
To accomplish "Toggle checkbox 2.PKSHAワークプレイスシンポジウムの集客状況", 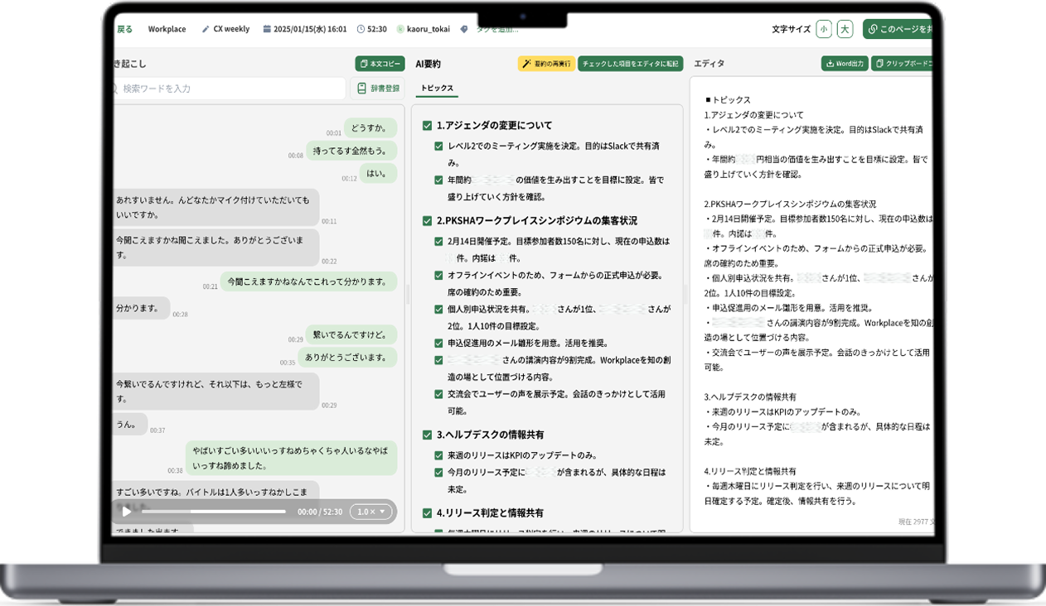I will [427, 221].
